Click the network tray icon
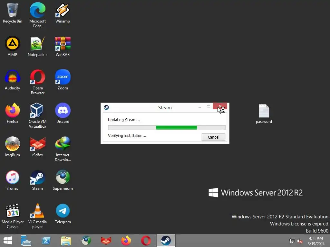The height and width of the screenshot is (247, 330). (x=292, y=241)
